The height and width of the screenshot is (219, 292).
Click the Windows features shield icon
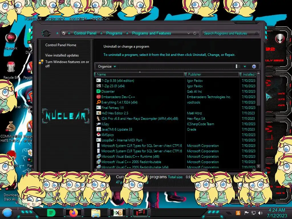(41, 62)
